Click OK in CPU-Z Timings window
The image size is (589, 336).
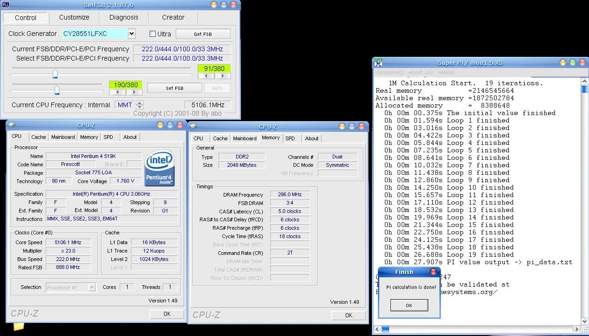coord(349,315)
